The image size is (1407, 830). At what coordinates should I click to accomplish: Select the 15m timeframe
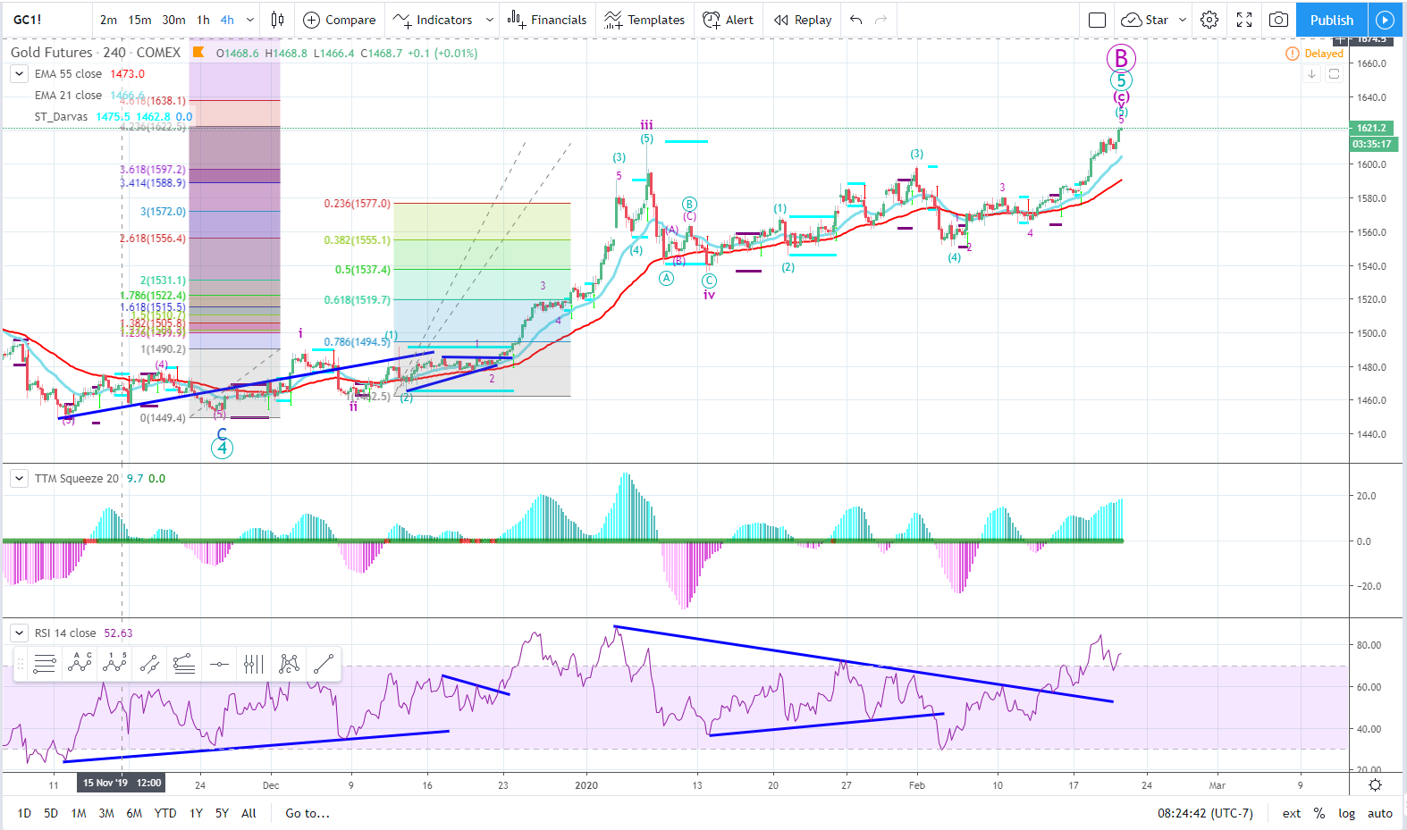click(x=139, y=20)
